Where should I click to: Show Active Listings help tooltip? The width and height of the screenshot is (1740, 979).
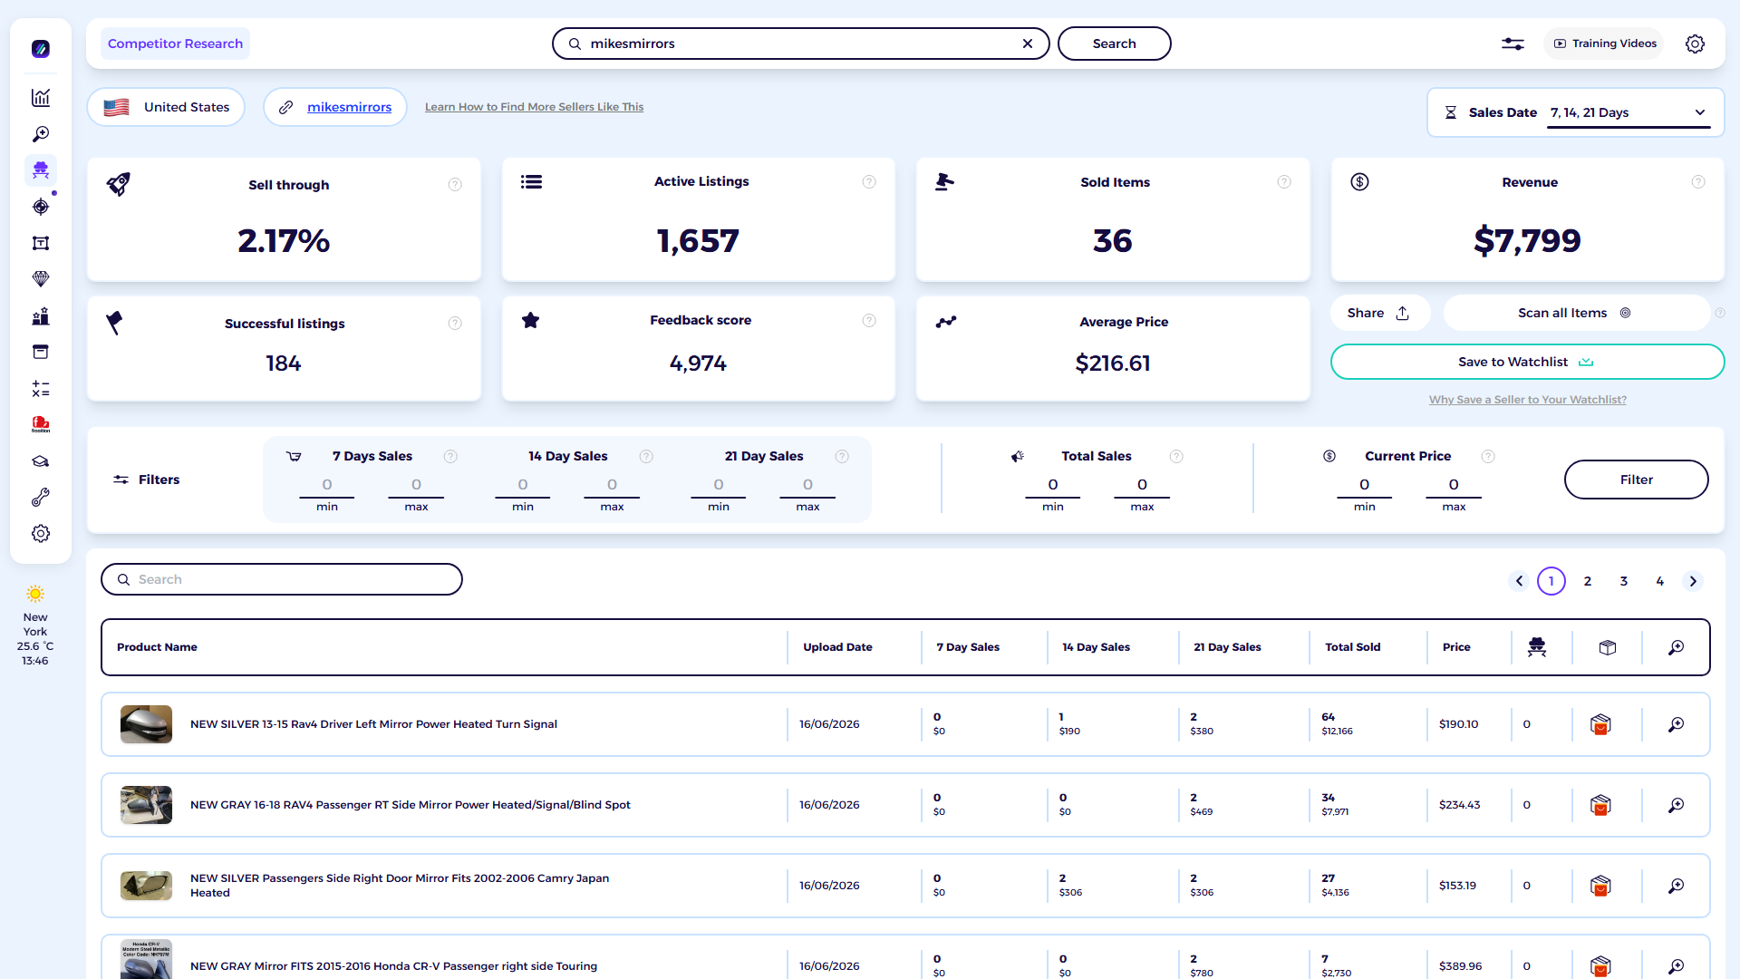coord(869,182)
